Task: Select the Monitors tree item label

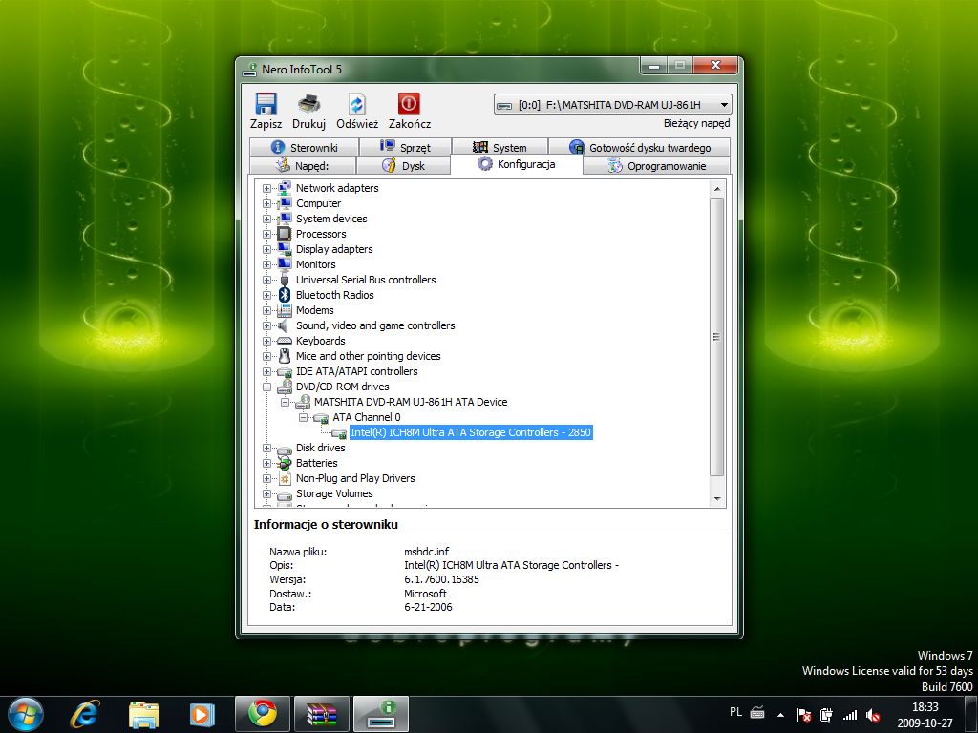Action: 315,264
